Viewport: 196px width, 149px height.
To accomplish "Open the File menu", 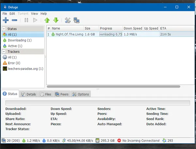I will pos(5,13).
